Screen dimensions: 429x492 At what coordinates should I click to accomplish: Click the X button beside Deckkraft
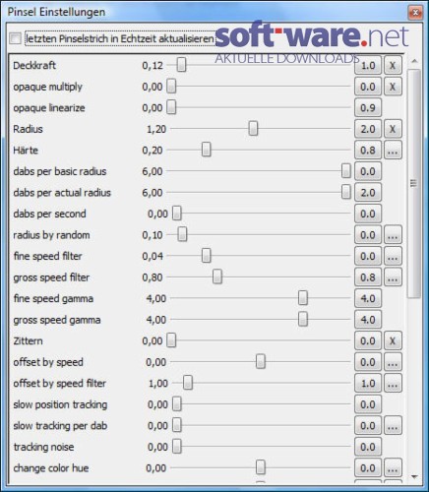pyautogui.click(x=393, y=66)
